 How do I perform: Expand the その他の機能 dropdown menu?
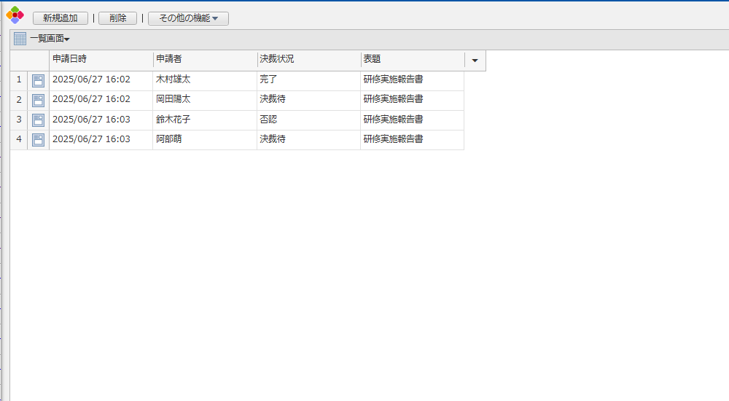click(188, 18)
